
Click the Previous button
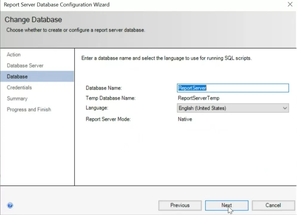coord(180,205)
